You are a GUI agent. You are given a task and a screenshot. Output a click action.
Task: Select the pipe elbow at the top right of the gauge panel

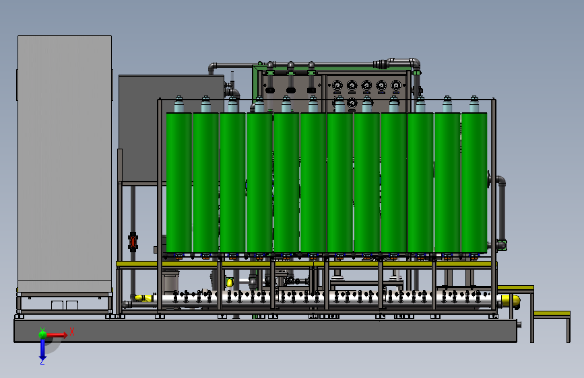[414, 63]
